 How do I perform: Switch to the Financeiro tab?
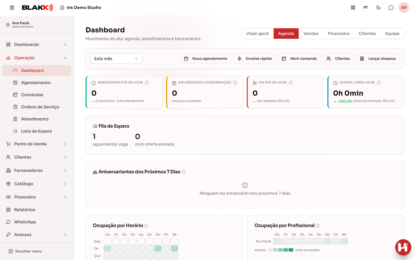click(339, 34)
